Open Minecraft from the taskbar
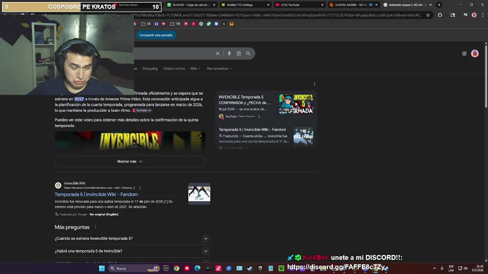Viewport: 488px width, 274px height. [281, 269]
